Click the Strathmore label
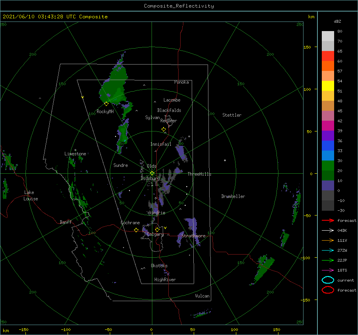This screenshot has height=335, width=358. click(193, 236)
